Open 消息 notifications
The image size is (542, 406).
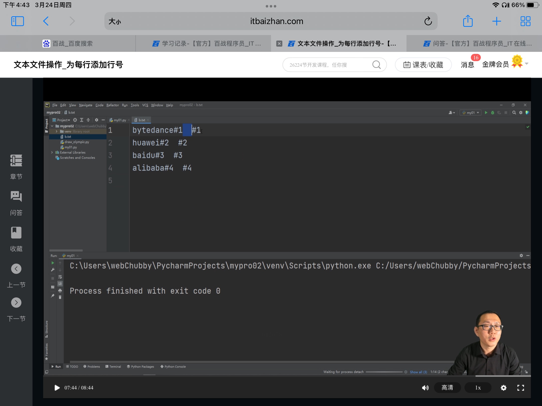tap(467, 65)
